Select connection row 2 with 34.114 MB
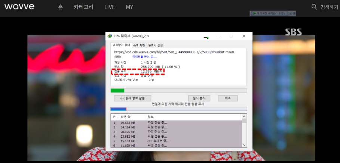The image size is (340, 163). click(x=177, y=127)
